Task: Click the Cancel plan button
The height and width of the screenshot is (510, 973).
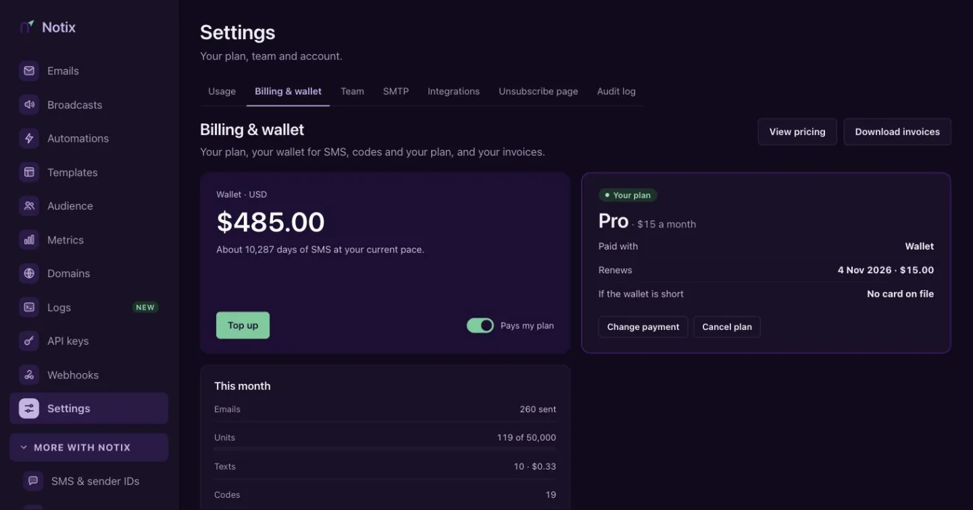Action: click(727, 327)
